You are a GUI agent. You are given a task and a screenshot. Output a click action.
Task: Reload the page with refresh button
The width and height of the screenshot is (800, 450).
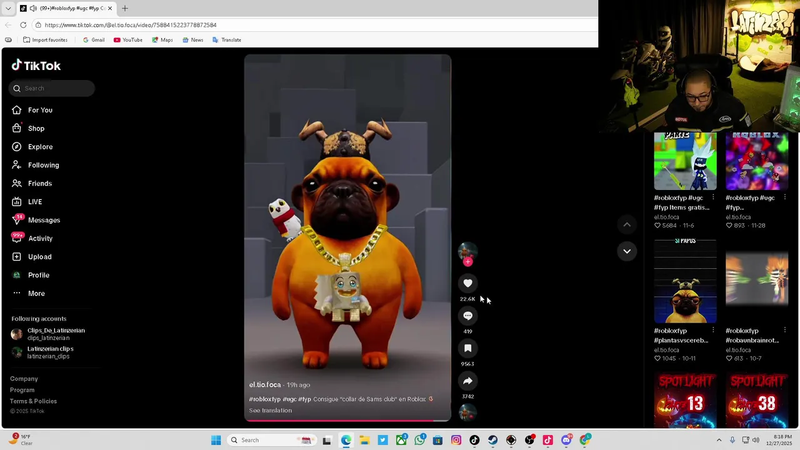pos(23,25)
